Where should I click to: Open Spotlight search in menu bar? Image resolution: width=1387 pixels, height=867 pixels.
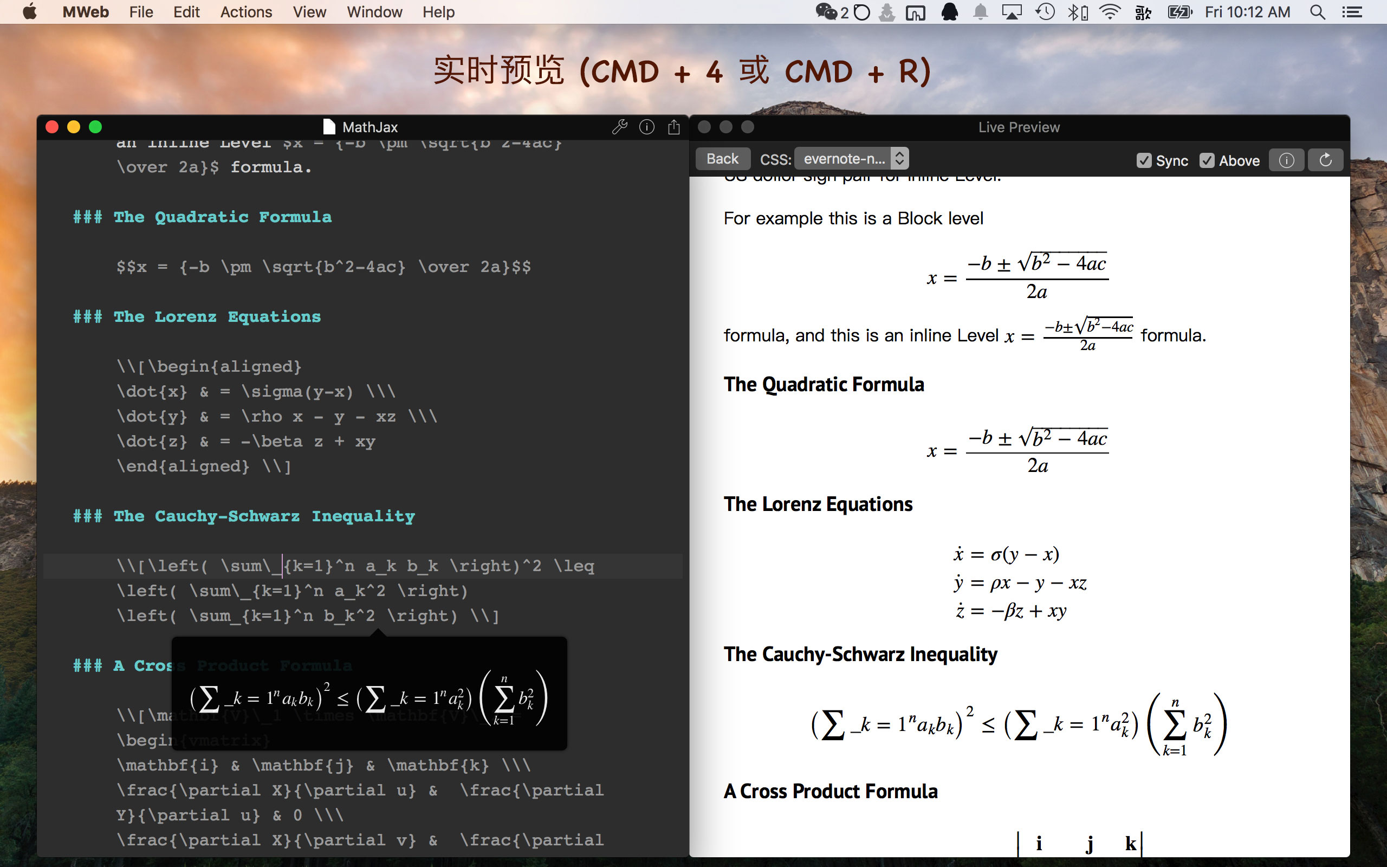pos(1317,12)
